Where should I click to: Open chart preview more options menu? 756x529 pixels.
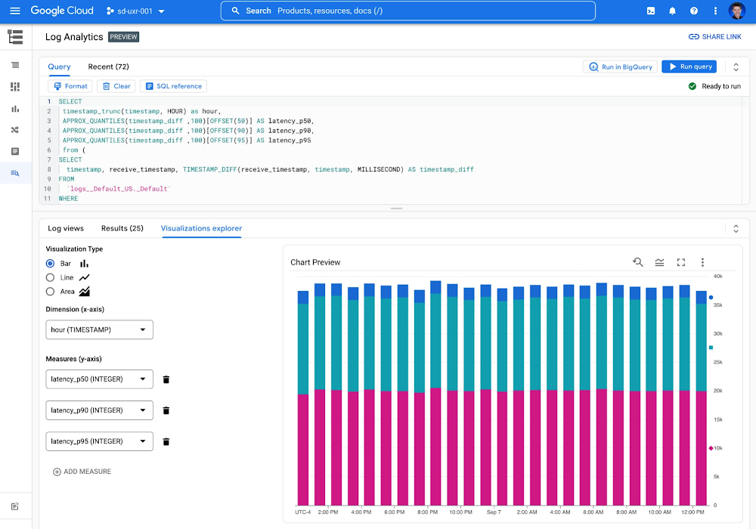702,262
